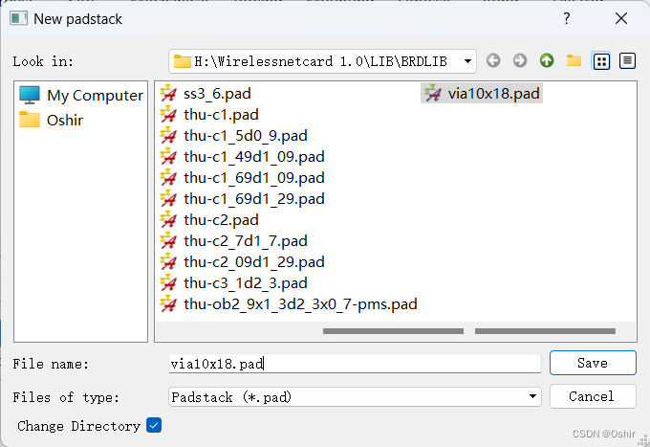Screen dimensions: 650x447
Task: Switch to Detail View icon mode
Action: (x=627, y=61)
